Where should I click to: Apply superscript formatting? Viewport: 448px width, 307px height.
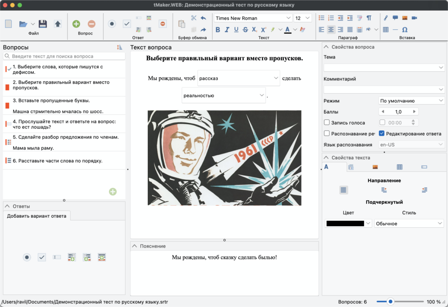(x=263, y=30)
